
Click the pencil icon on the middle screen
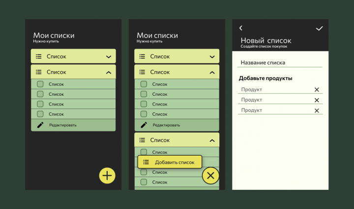pos(144,125)
